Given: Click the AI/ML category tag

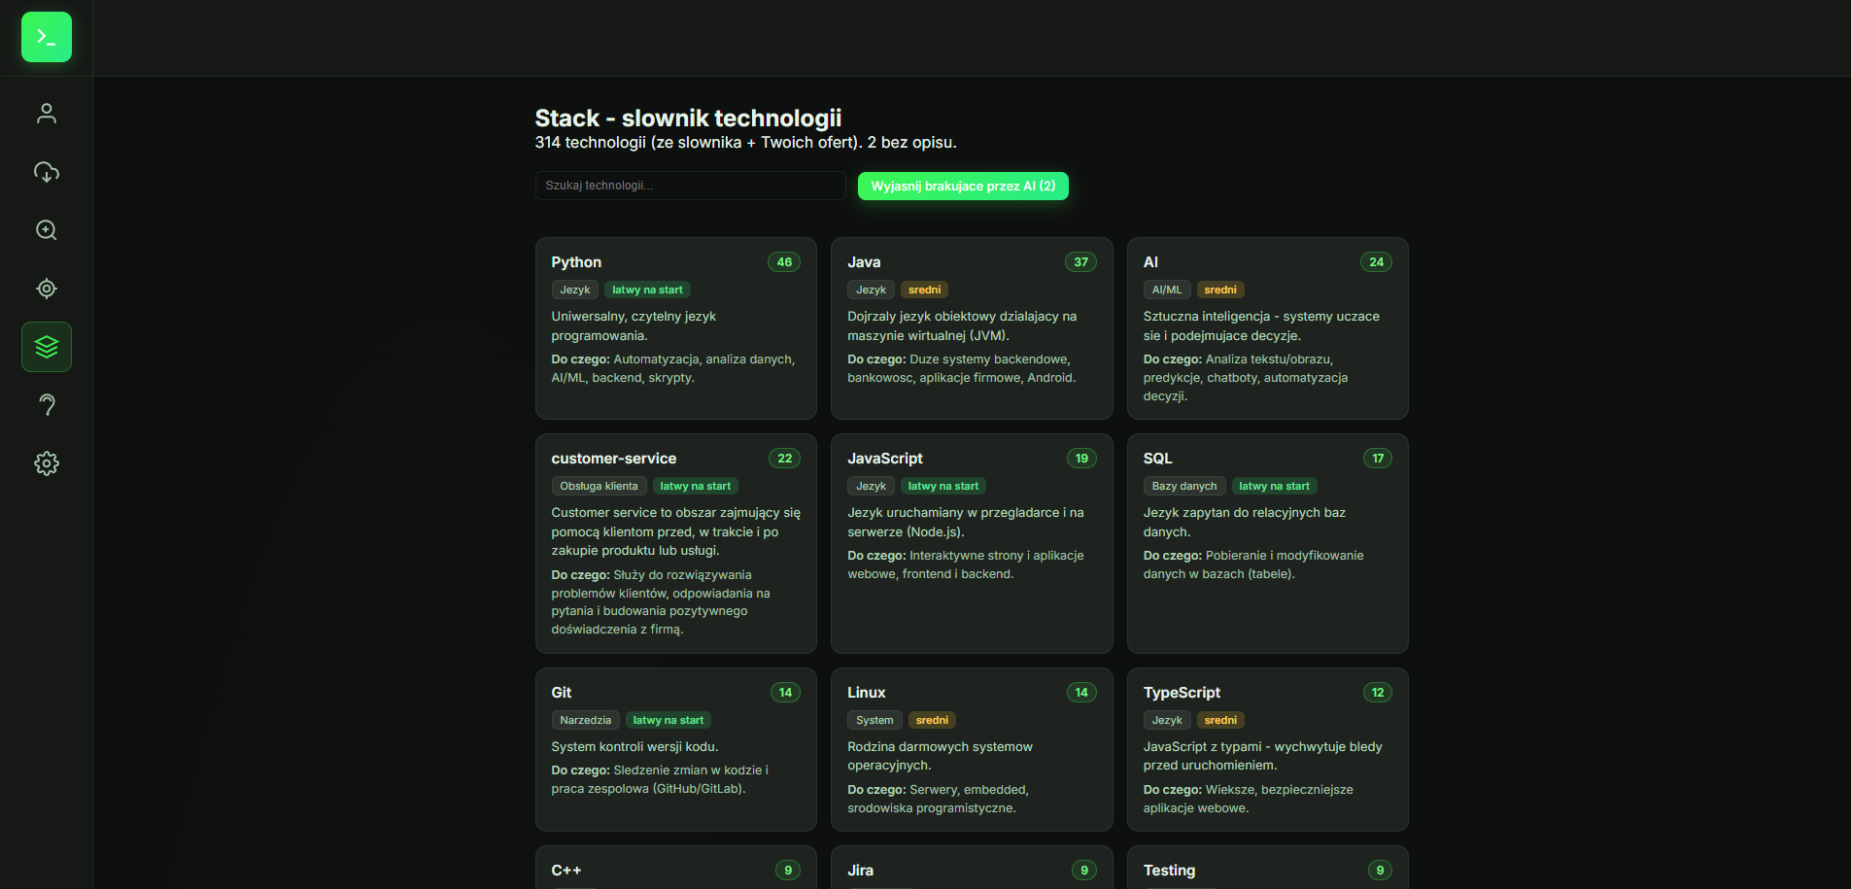Looking at the screenshot, I should [x=1167, y=290].
